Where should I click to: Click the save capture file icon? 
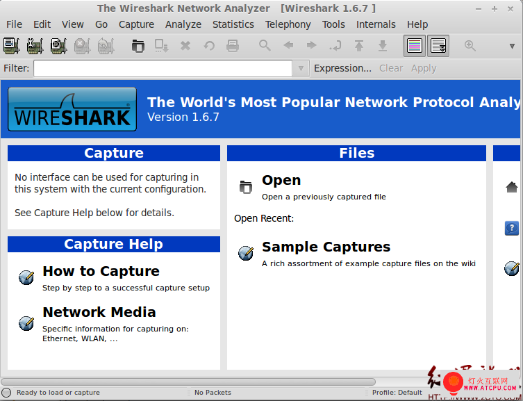pos(162,46)
